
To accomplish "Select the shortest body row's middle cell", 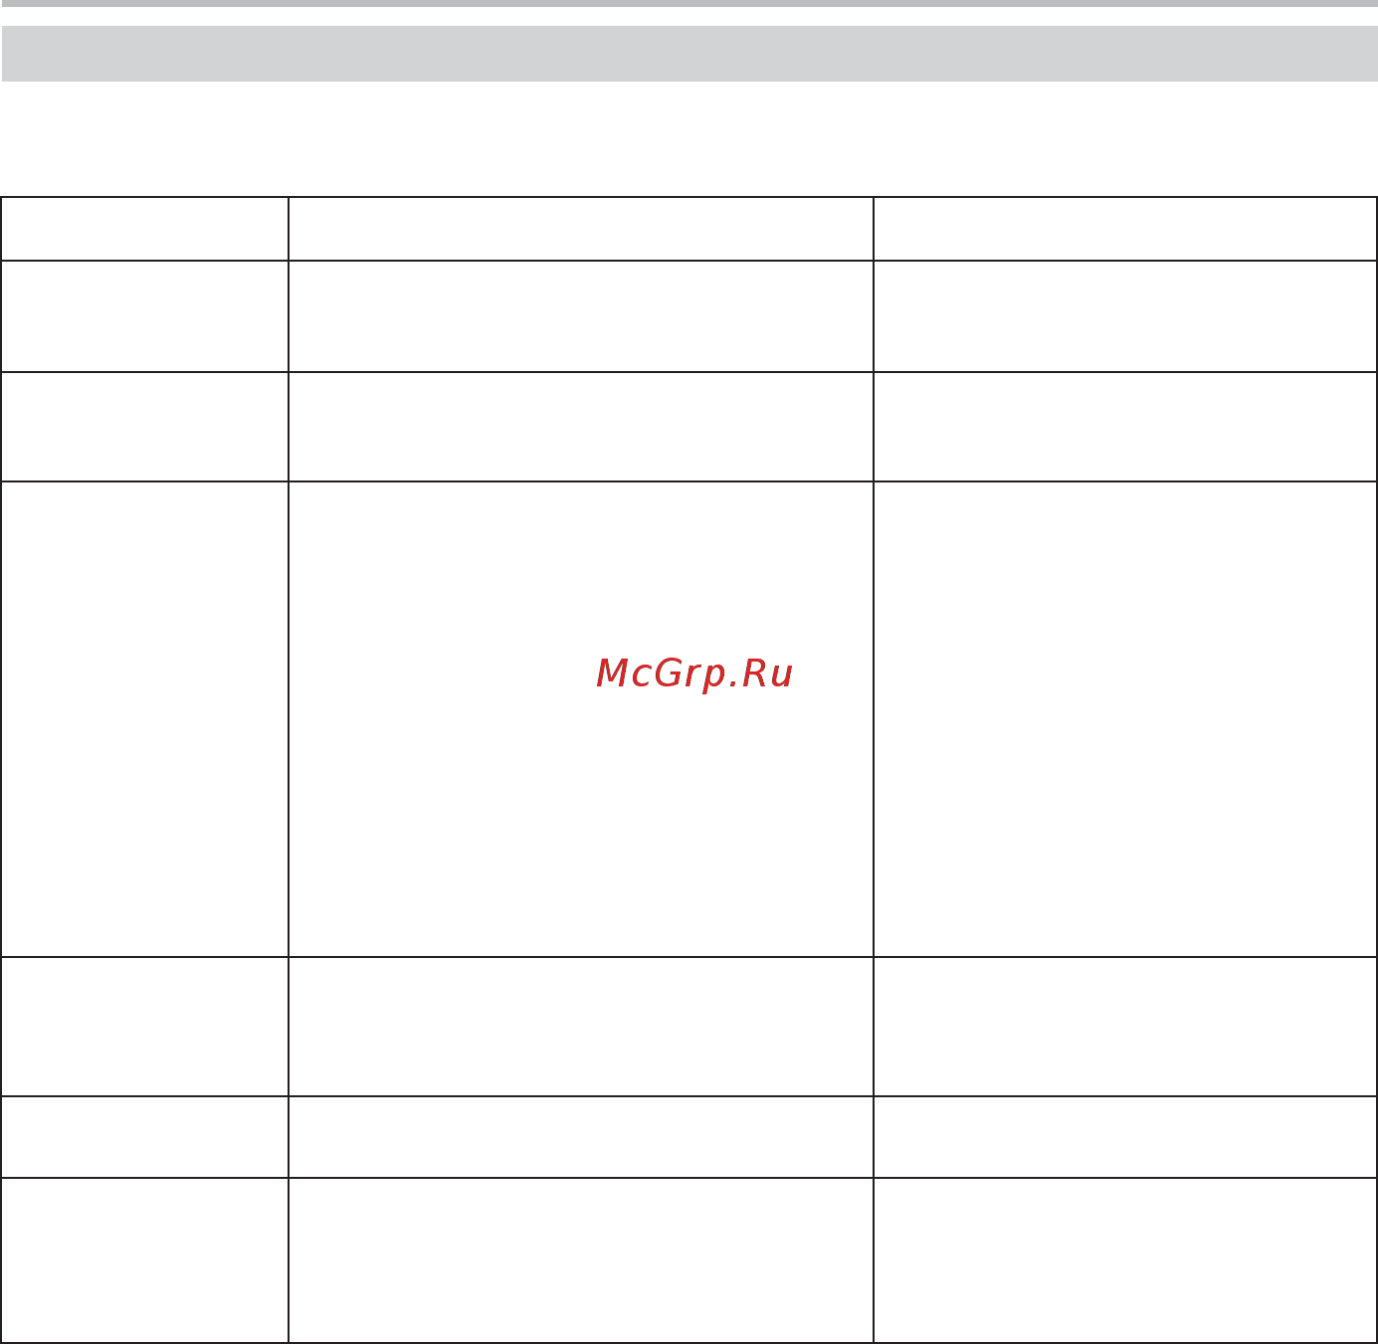I will coord(581,1137).
